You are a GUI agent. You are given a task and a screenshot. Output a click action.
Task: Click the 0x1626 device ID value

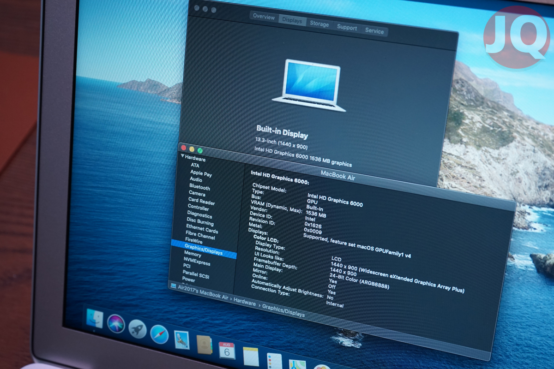click(313, 226)
